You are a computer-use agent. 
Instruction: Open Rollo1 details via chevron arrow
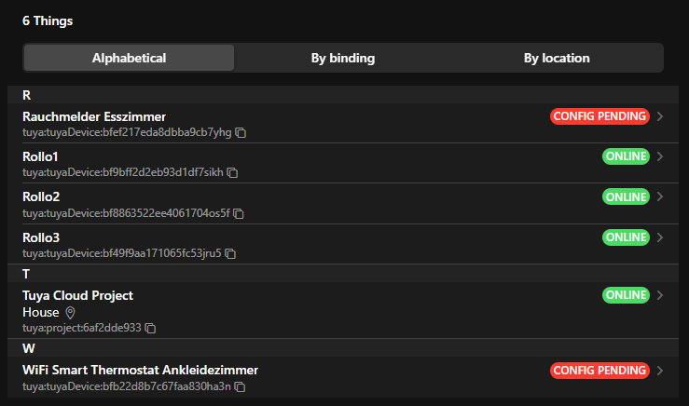coord(660,156)
